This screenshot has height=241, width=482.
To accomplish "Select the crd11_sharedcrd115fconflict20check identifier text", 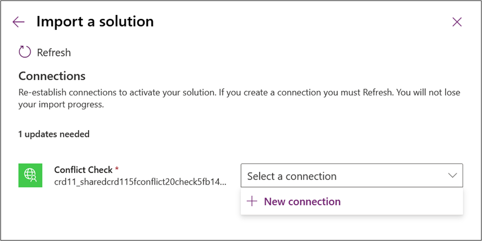I will (140, 182).
